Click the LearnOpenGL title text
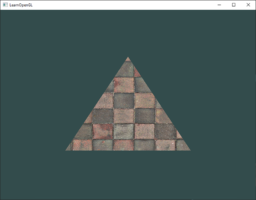The width and height of the screenshot is (256, 200). click(x=21, y=5)
